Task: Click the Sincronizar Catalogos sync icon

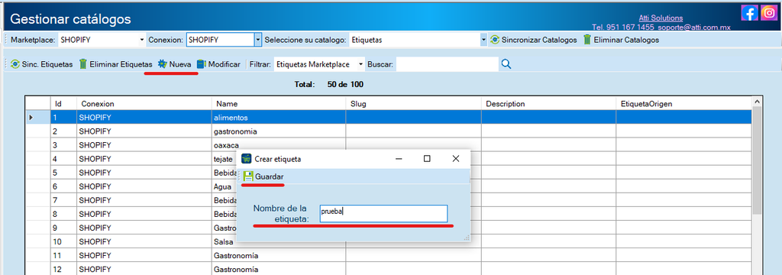Action: [495, 40]
